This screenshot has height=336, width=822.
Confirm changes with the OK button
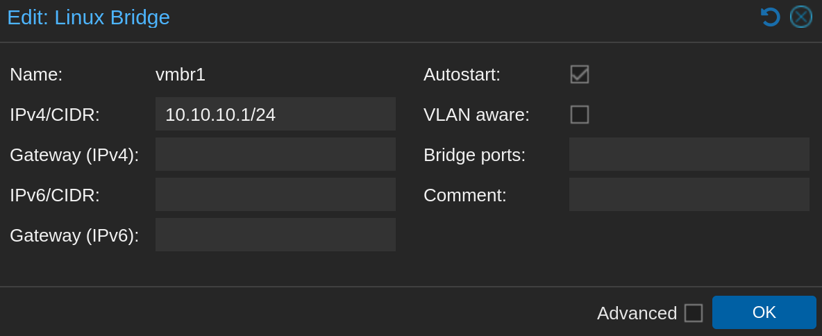pyautogui.click(x=764, y=312)
